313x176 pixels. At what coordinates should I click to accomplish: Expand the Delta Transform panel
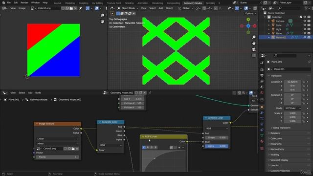pyautogui.click(x=282, y=128)
